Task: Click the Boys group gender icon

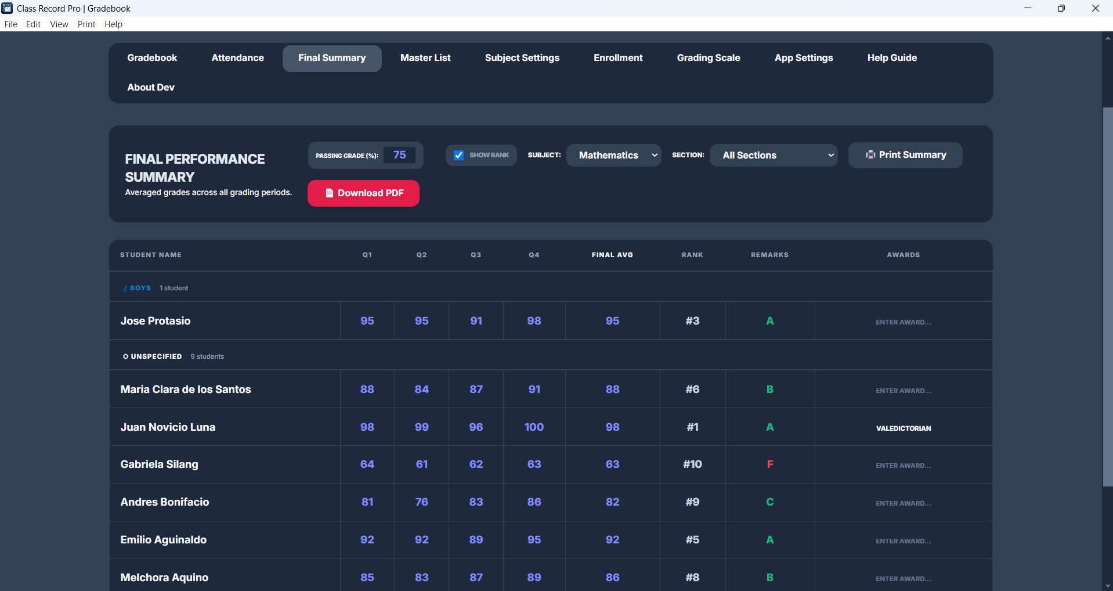Action: point(125,289)
